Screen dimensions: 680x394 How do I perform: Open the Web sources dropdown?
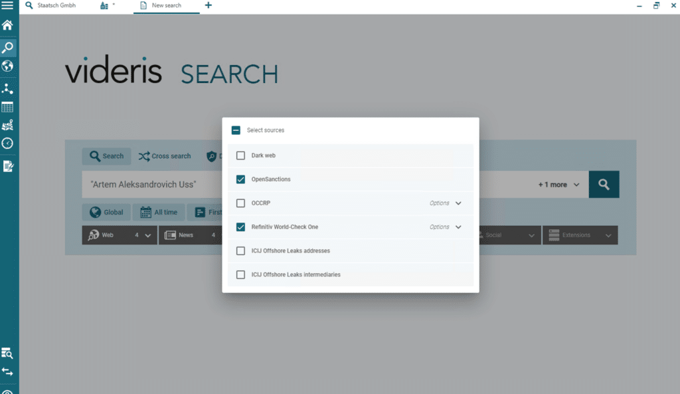(120, 235)
